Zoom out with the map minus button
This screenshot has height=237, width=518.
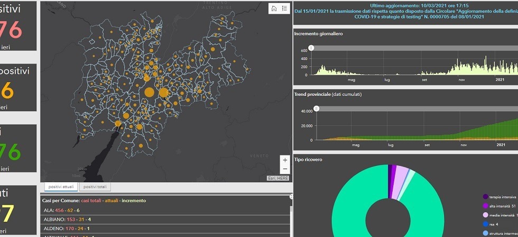[285, 169]
